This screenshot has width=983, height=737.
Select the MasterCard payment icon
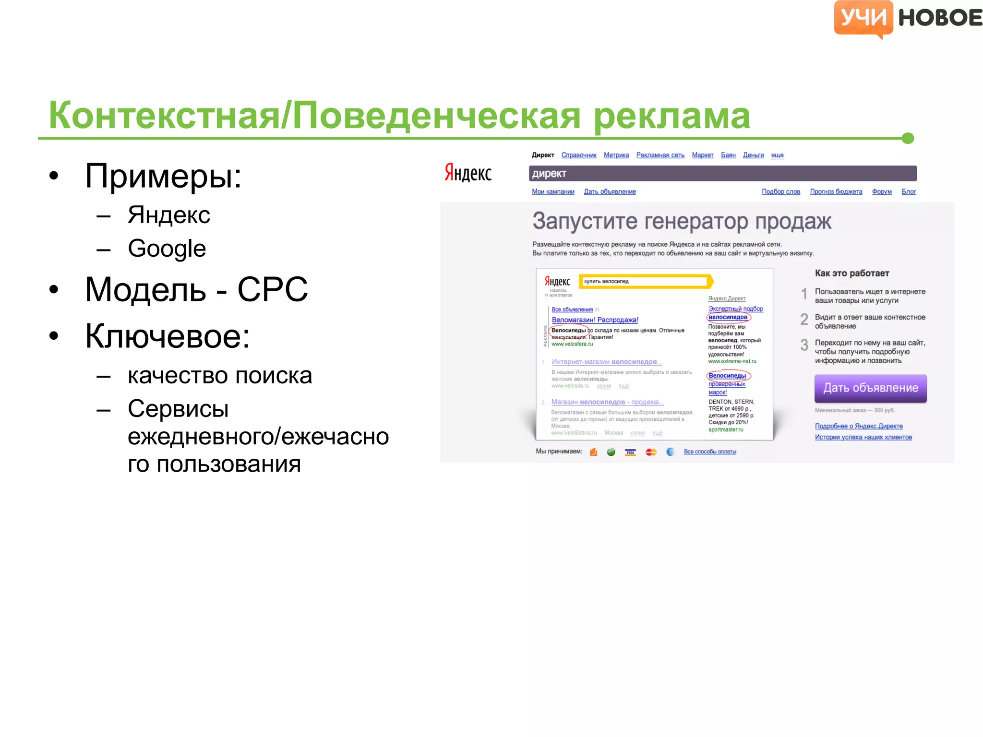(651, 452)
